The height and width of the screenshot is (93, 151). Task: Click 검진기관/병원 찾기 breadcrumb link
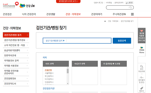coord(127,21)
